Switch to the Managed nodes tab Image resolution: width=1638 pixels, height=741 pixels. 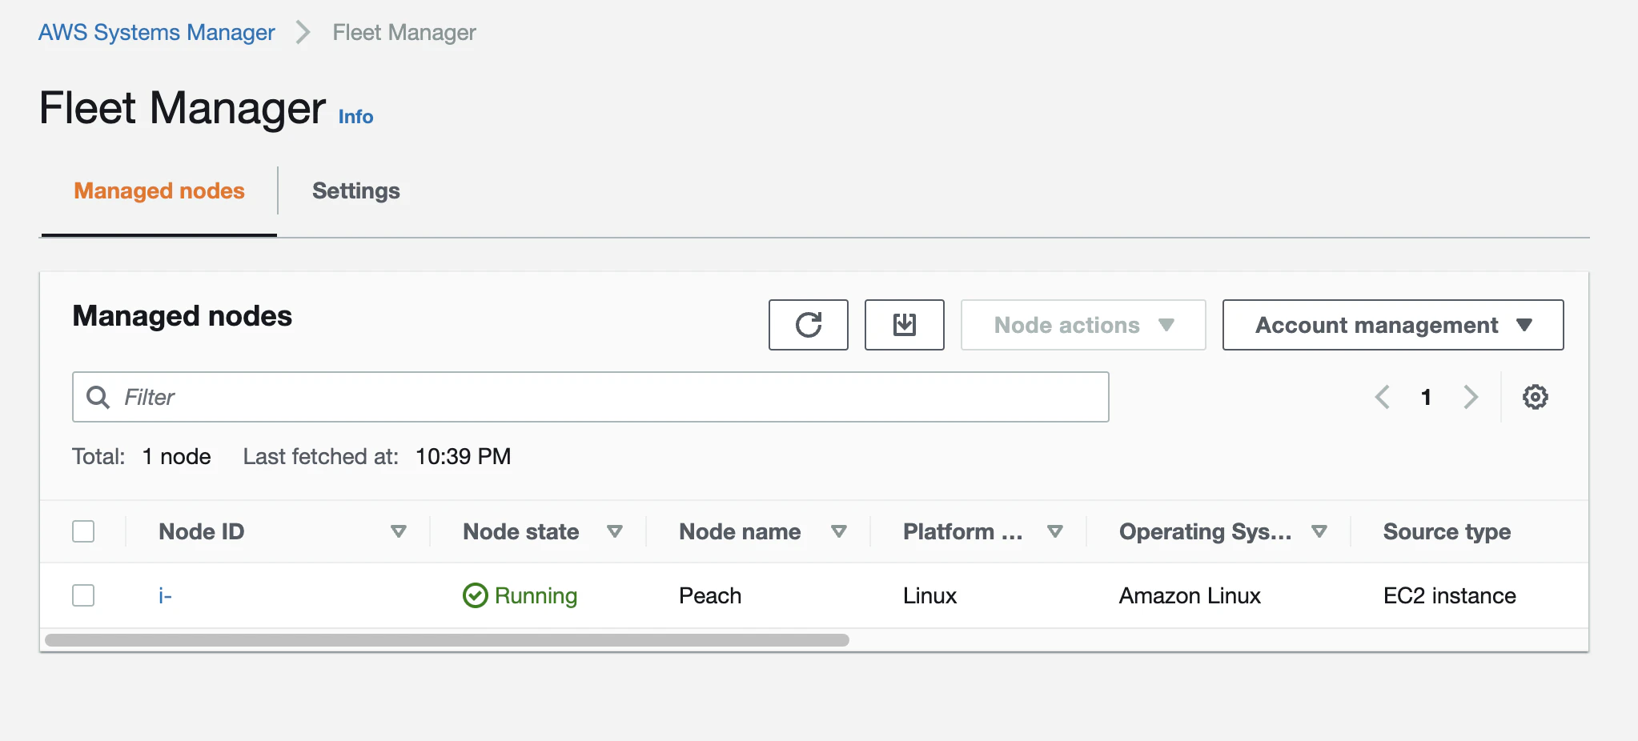tap(159, 191)
